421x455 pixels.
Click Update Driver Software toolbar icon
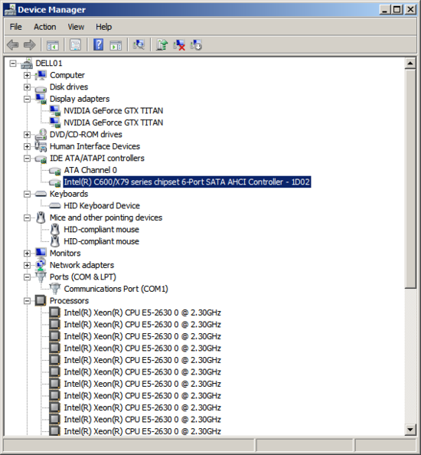(162, 45)
